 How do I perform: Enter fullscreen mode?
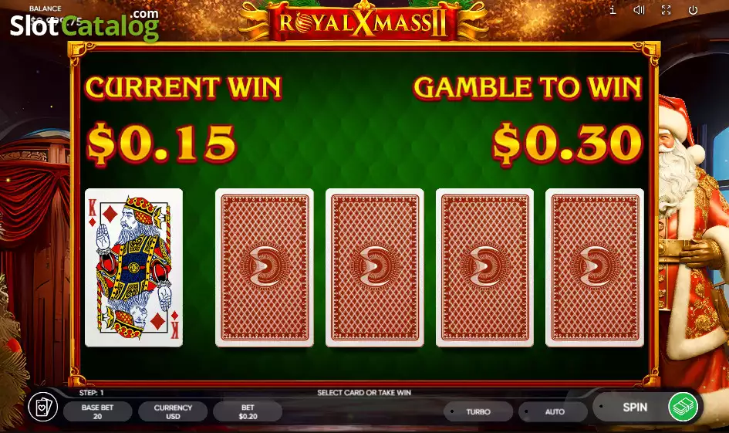(667, 10)
